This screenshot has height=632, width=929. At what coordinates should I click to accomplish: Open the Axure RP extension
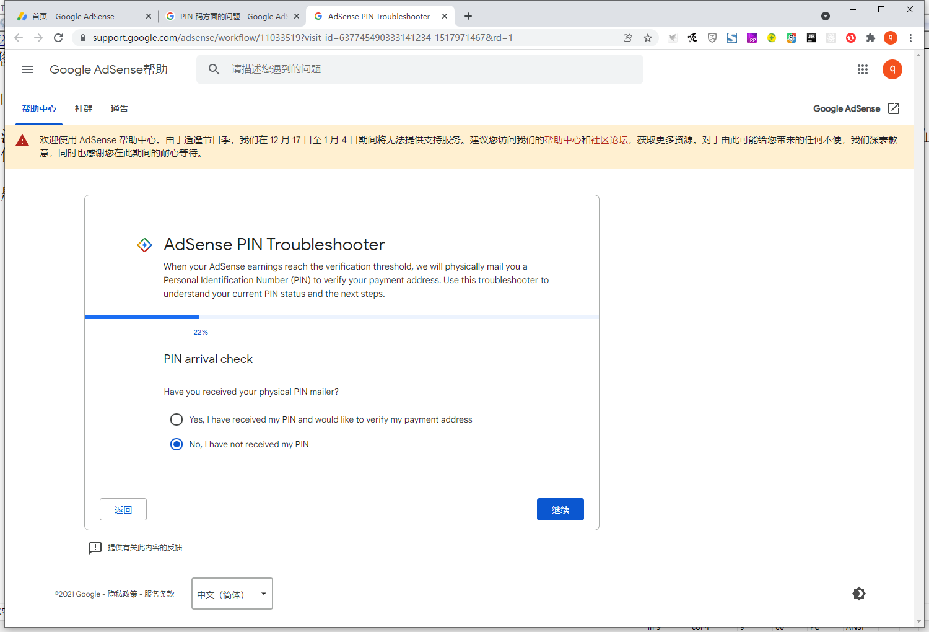[752, 38]
